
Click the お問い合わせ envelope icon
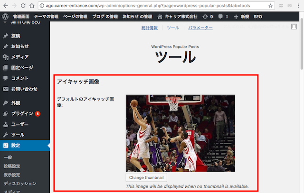pyautogui.click(x=6, y=89)
